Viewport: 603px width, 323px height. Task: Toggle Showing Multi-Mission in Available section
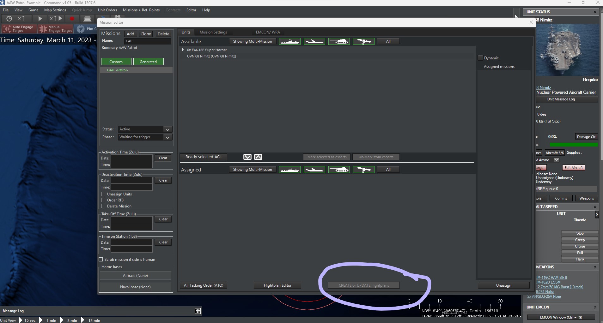click(x=253, y=41)
